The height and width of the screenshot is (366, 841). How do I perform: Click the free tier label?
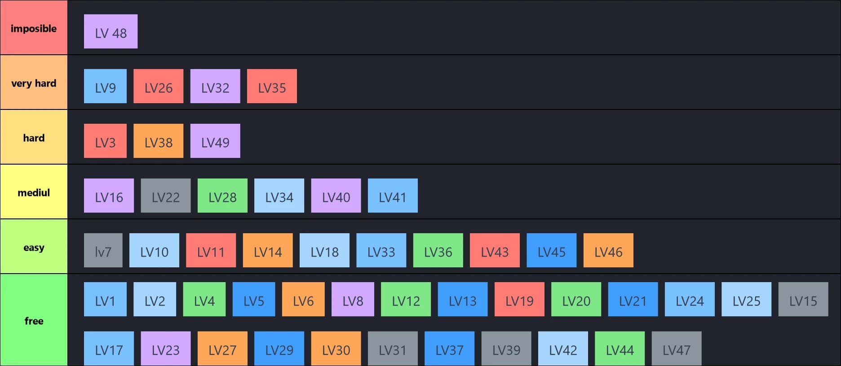[x=34, y=320]
